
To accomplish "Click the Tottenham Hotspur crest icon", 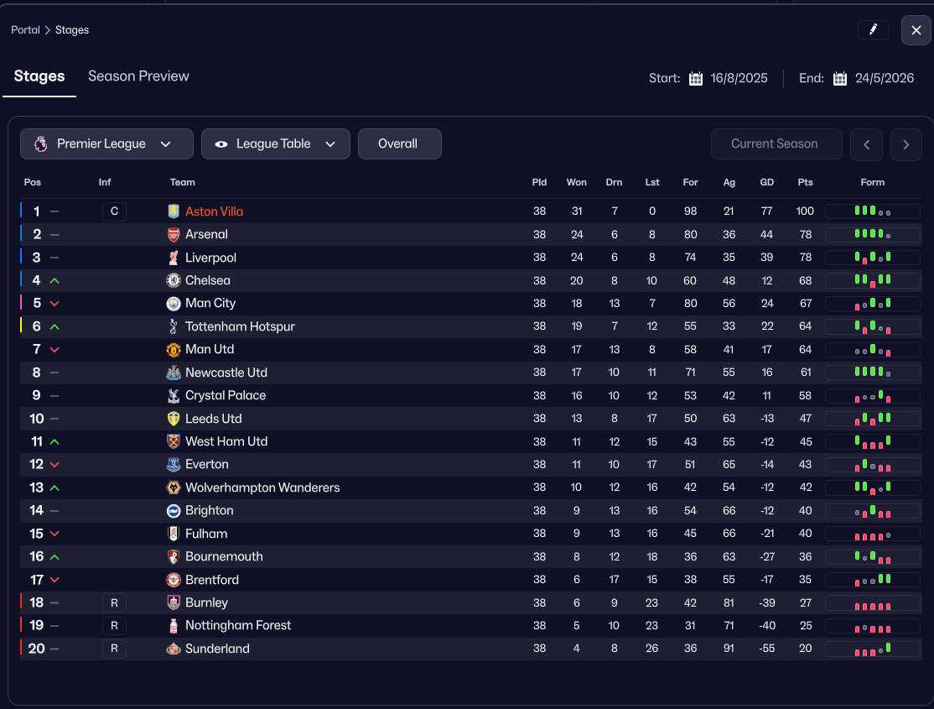I will click(174, 326).
